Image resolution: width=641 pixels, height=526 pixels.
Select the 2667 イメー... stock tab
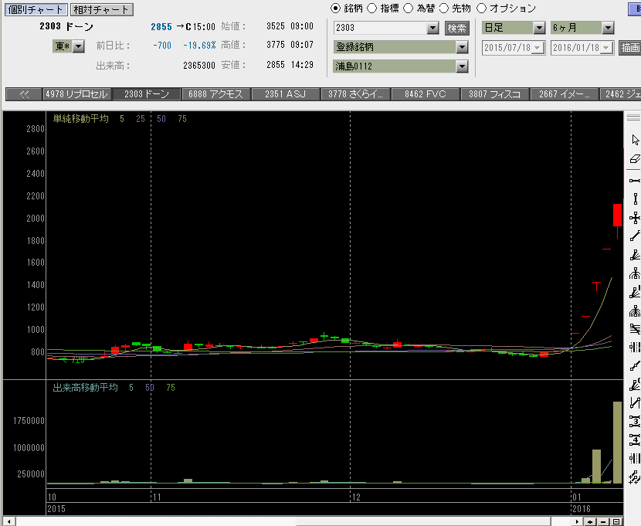564,94
